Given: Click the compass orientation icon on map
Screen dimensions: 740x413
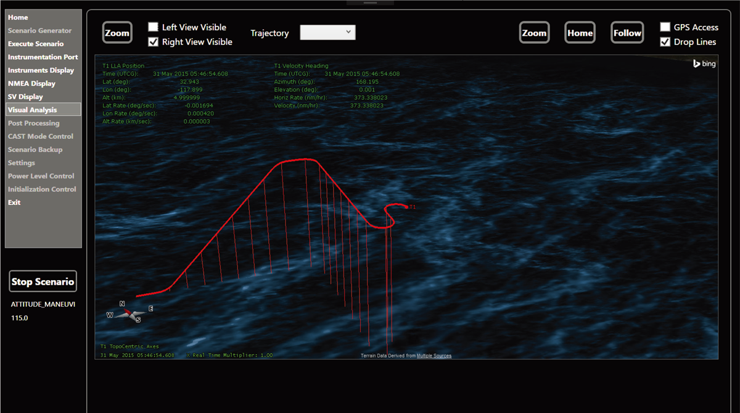Looking at the screenshot, I should [x=130, y=313].
